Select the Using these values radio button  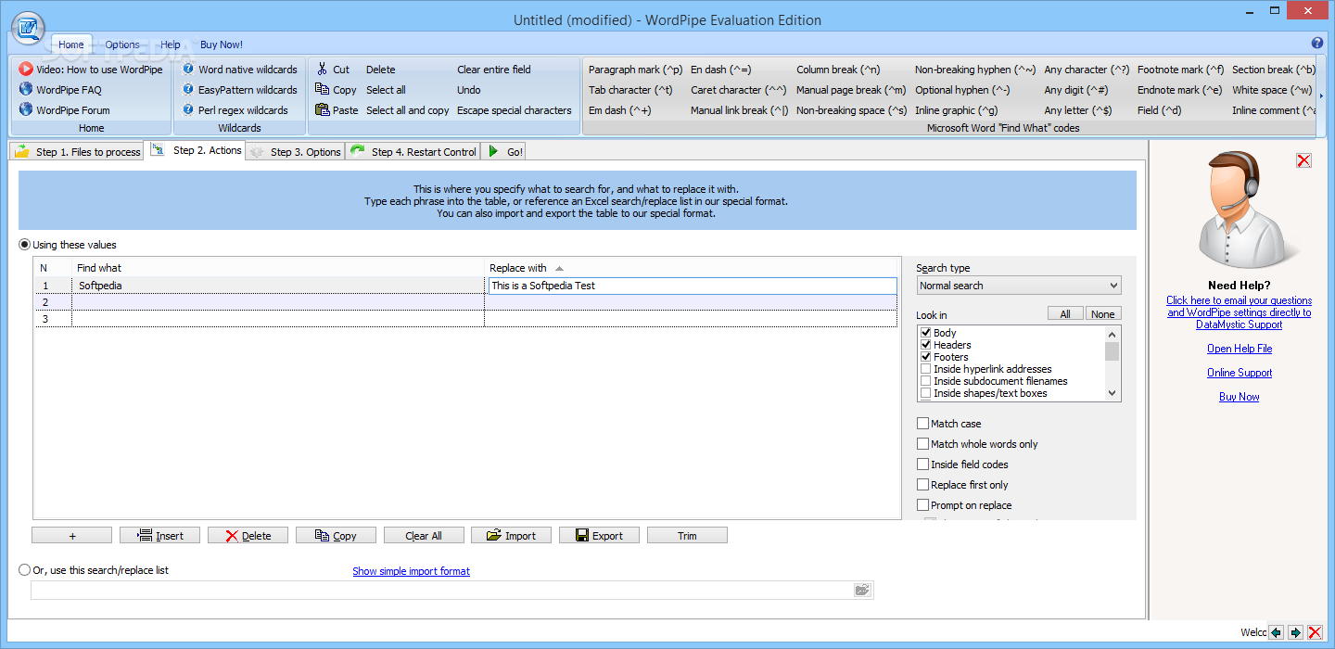coord(25,245)
